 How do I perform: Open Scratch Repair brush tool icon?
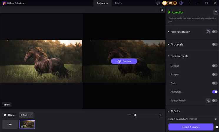(208, 101)
